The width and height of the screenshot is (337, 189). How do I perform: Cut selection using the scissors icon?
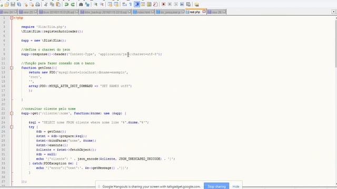[x=46, y=4]
